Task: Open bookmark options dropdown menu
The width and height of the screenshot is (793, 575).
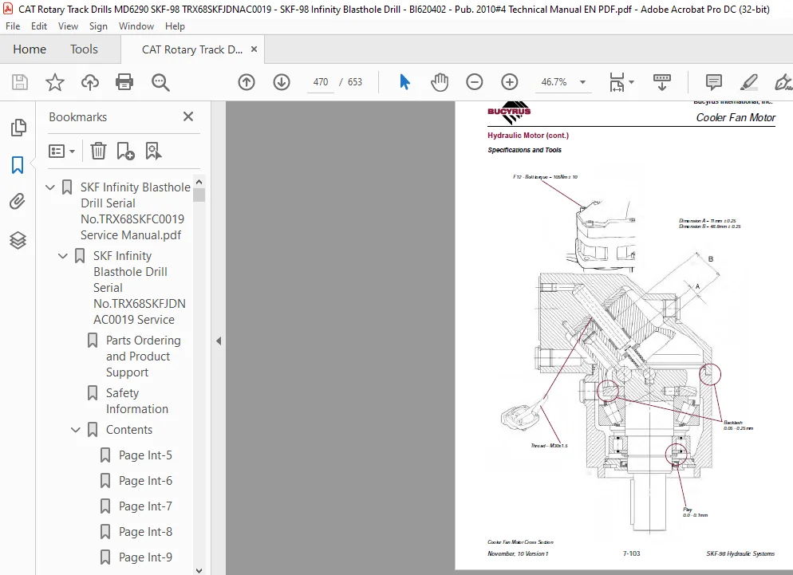Action: click(61, 151)
